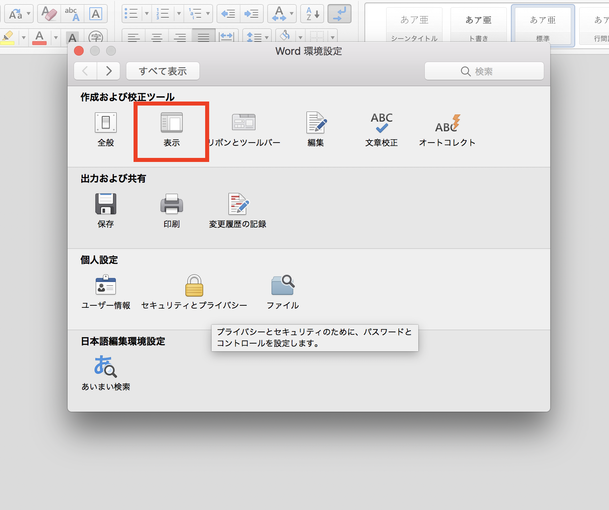Click the change case (Aa) icon
The image size is (609, 510).
16,14
